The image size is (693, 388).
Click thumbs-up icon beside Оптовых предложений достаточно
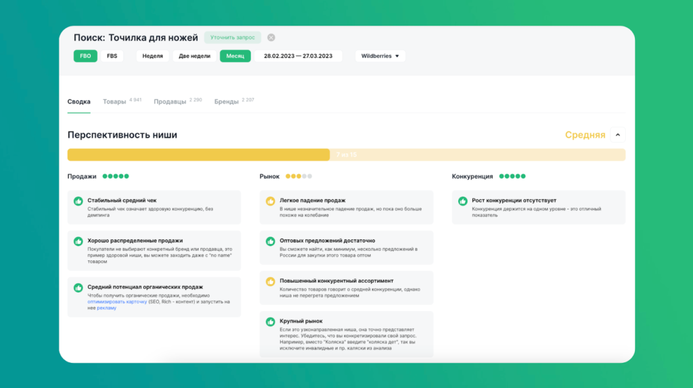(x=271, y=241)
